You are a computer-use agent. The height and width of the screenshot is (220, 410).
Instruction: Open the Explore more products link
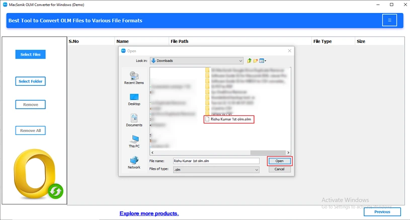coord(149,213)
